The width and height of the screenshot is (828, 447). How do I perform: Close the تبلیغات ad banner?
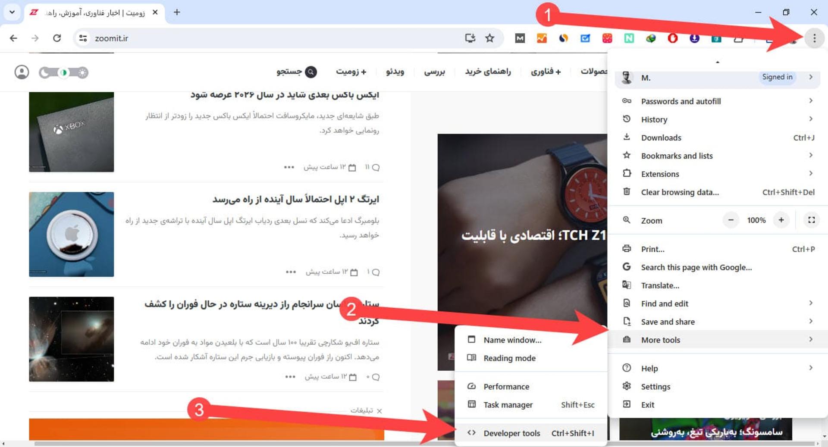(379, 411)
